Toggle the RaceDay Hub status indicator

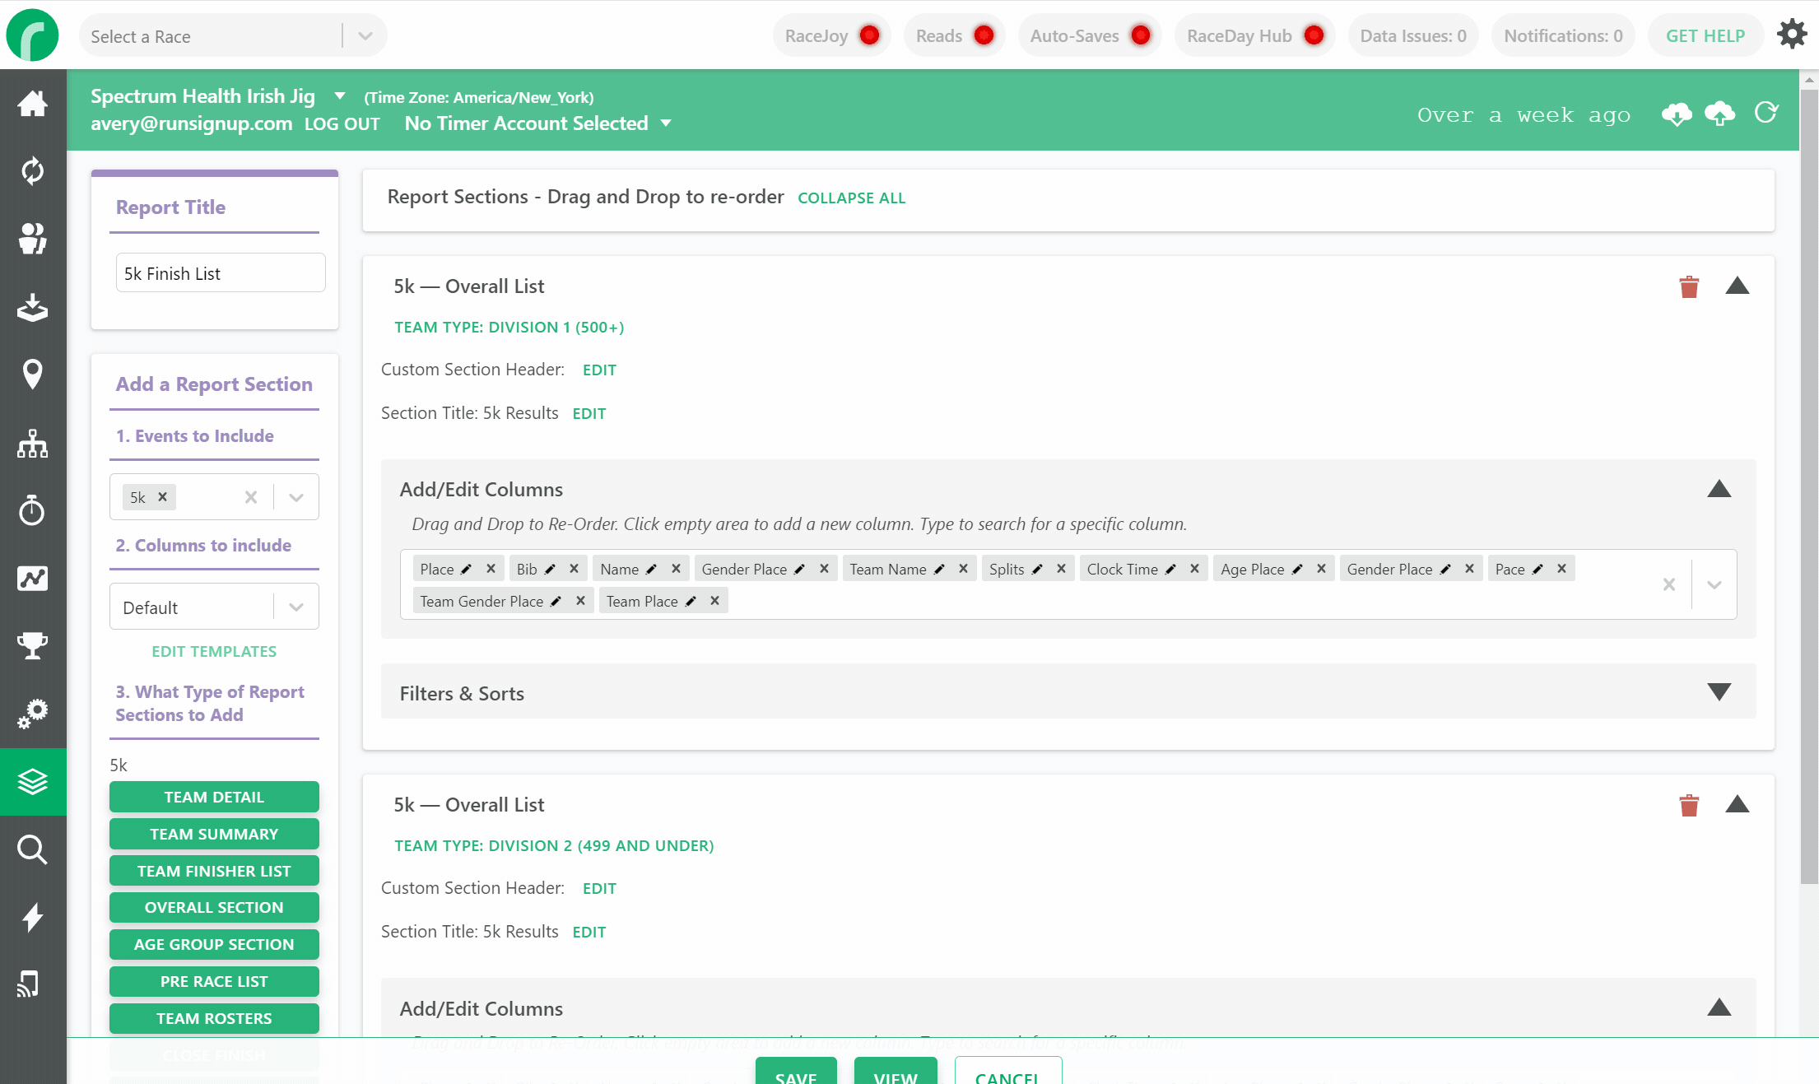pos(1314,35)
